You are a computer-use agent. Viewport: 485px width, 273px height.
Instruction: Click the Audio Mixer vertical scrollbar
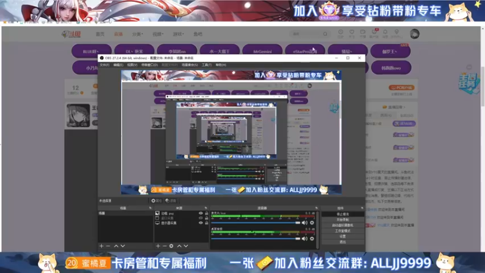(318, 230)
